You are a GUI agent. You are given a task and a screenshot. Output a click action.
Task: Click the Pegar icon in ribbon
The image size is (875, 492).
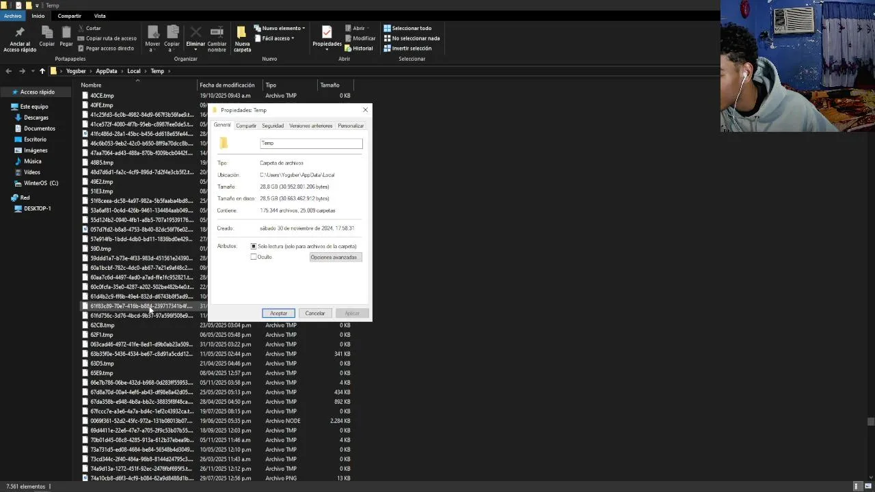[x=66, y=36]
